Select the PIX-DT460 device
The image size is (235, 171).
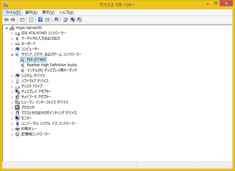36,60
